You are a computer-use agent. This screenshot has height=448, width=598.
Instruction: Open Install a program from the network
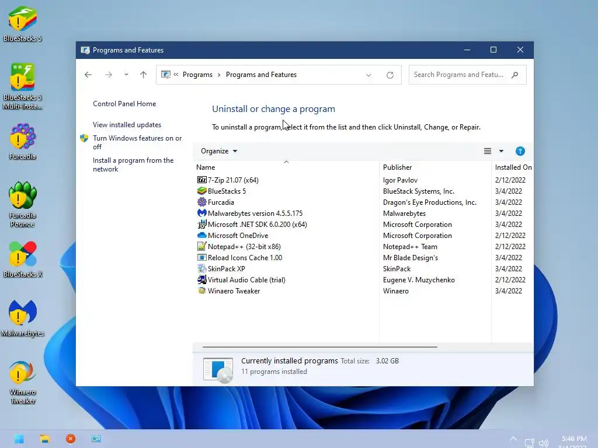click(x=133, y=164)
